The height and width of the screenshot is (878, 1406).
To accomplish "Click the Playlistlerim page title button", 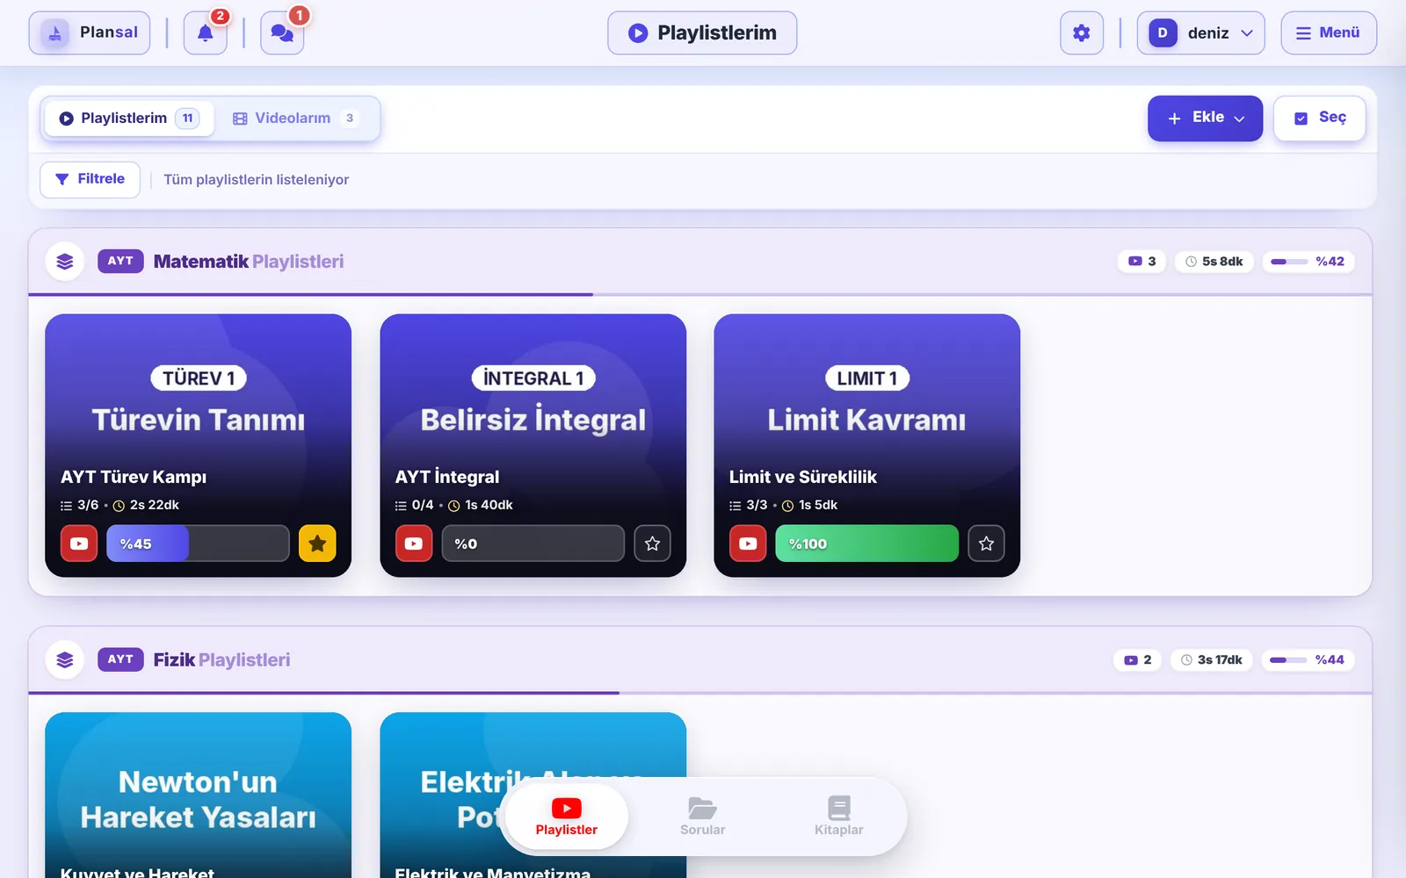I will pyautogui.click(x=702, y=33).
